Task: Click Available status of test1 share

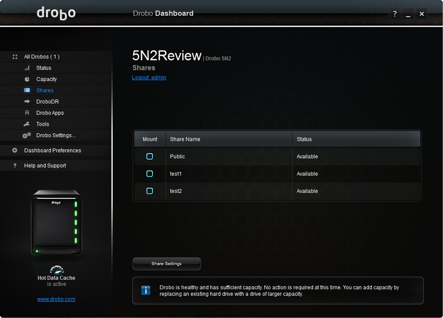Action: 307,174
